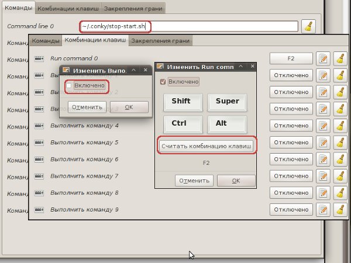351x263 pixels.
Task: Click Отменить in Изменить Run comn dialog
Action: click(194, 181)
